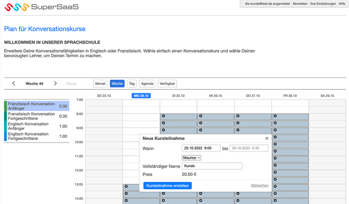Open the Hilfe link
The height and width of the screenshot is (204, 349).
(x=342, y=4)
